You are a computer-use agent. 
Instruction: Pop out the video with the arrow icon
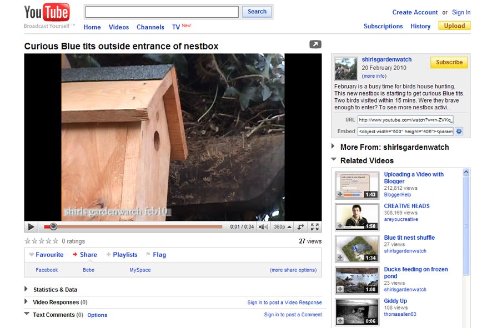(x=315, y=44)
